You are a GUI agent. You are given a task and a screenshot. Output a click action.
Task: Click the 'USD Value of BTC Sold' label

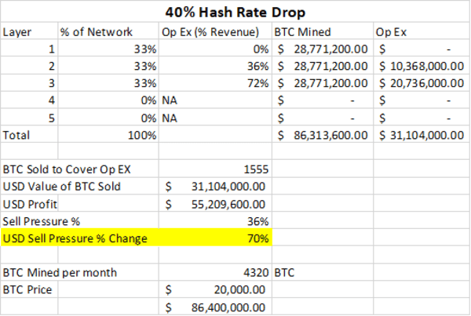pyautogui.click(x=61, y=187)
